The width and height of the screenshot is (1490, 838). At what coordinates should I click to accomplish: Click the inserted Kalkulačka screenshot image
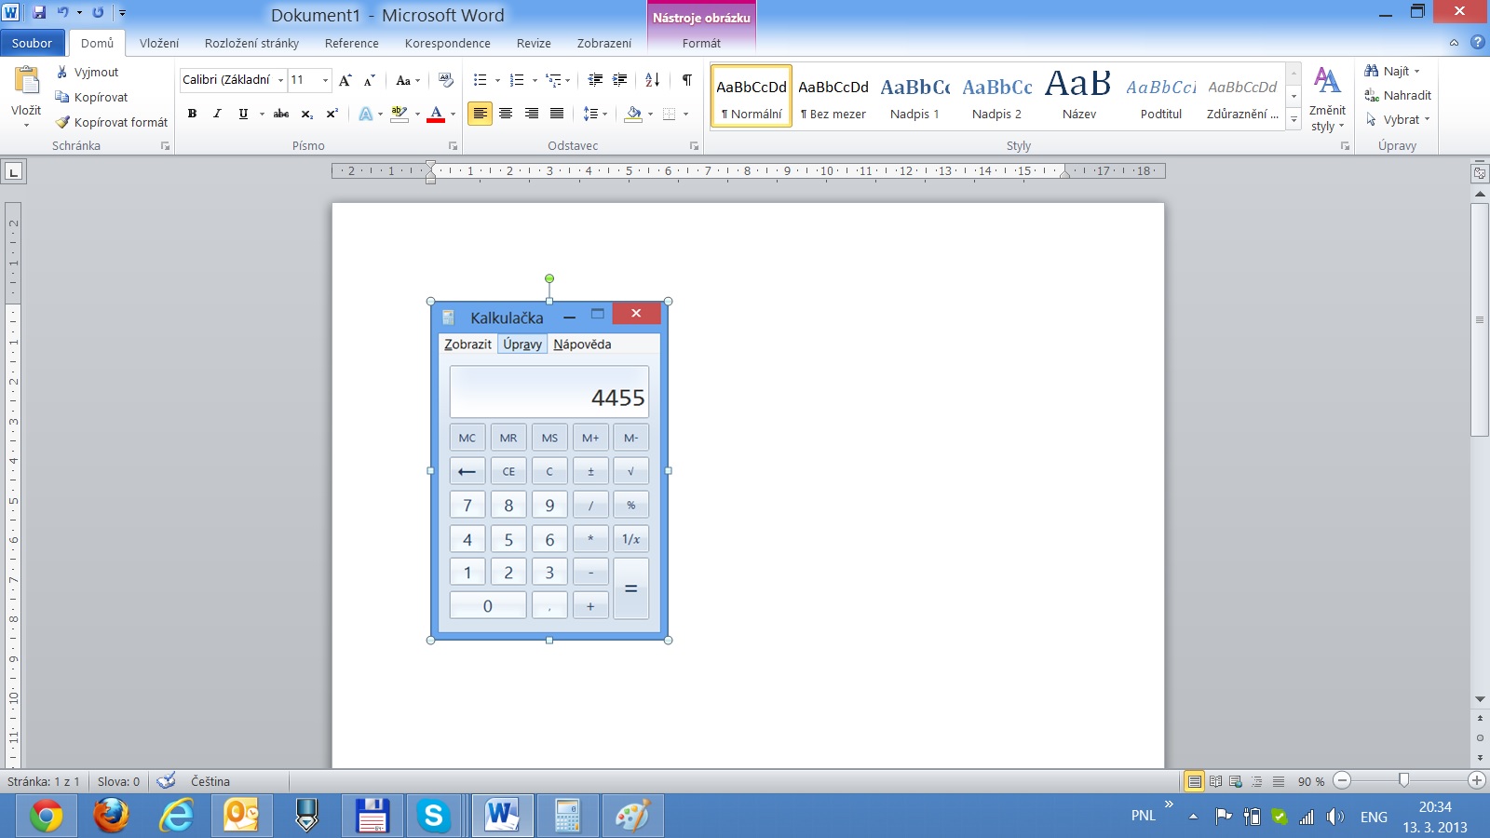(x=549, y=471)
